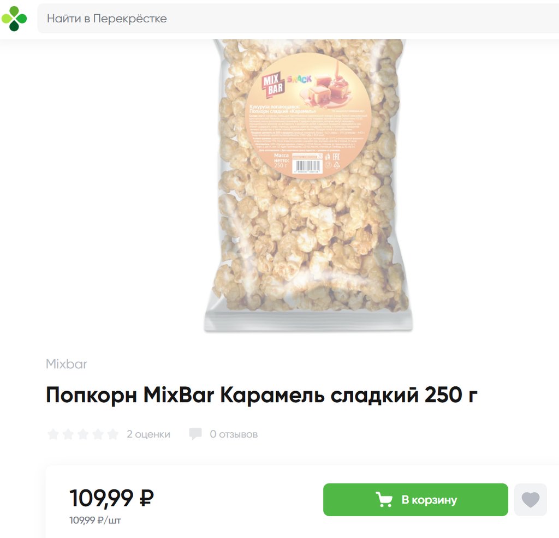Viewport: 559px width, 538px height.
Task: Toggle the heart favorite button
Action: coord(531,499)
